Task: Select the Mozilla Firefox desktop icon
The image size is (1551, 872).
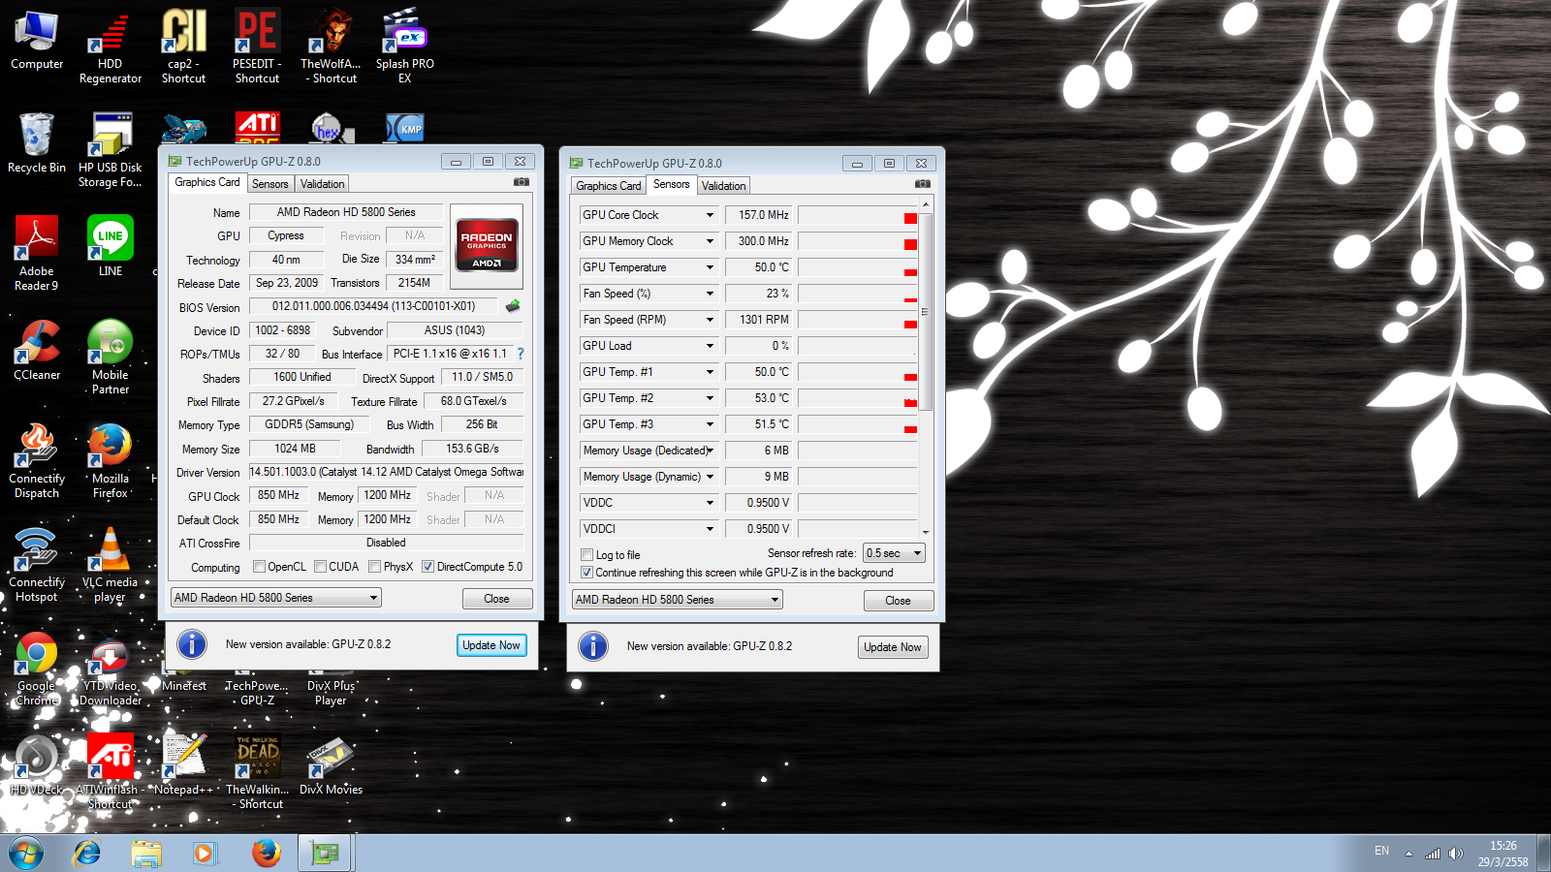Action: point(111,461)
